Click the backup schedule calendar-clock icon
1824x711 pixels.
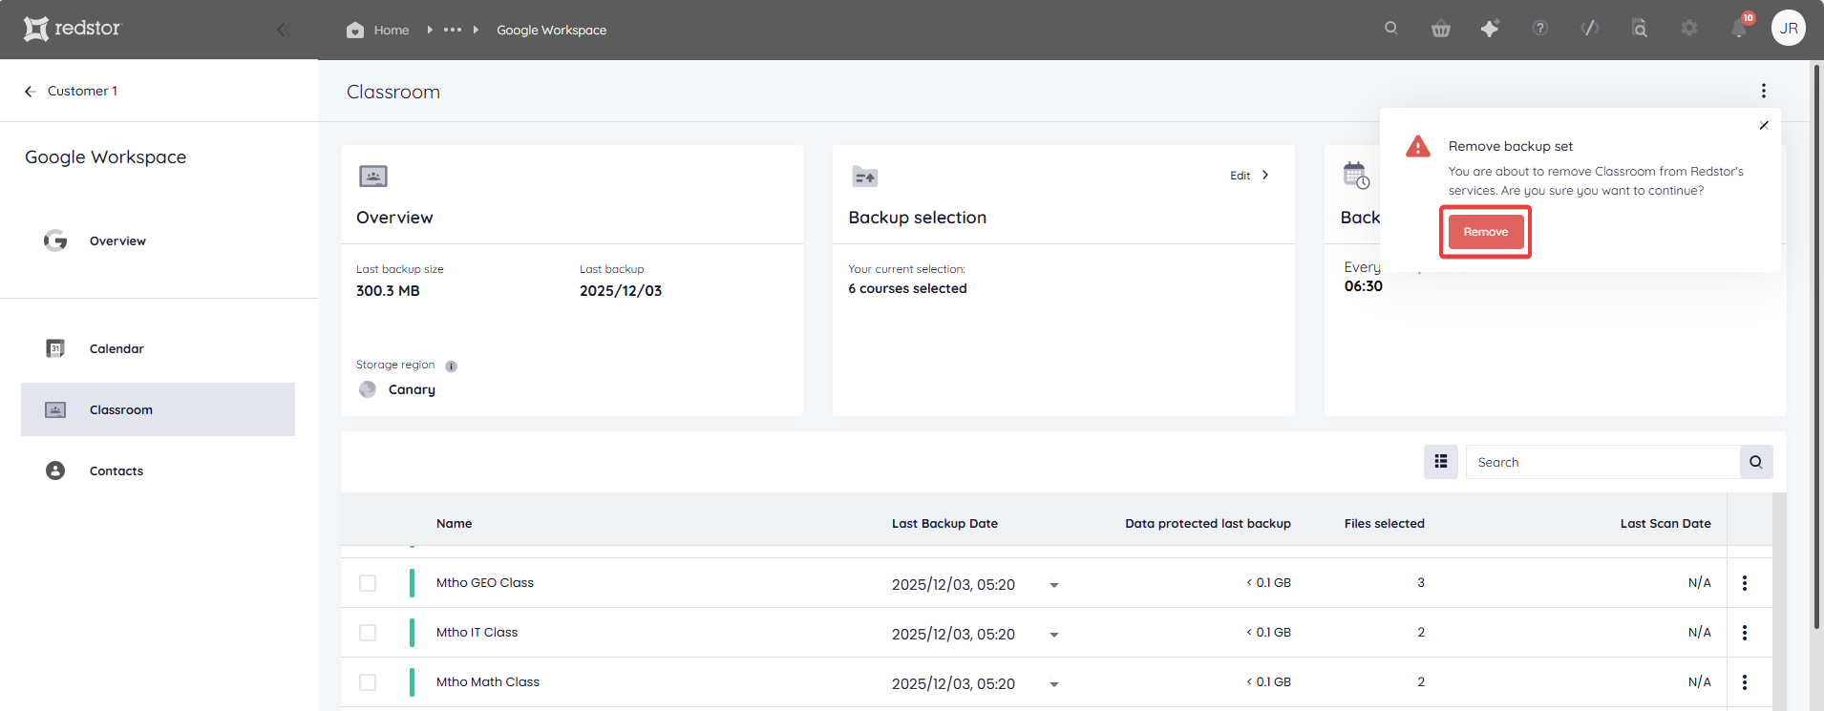(x=1356, y=176)
